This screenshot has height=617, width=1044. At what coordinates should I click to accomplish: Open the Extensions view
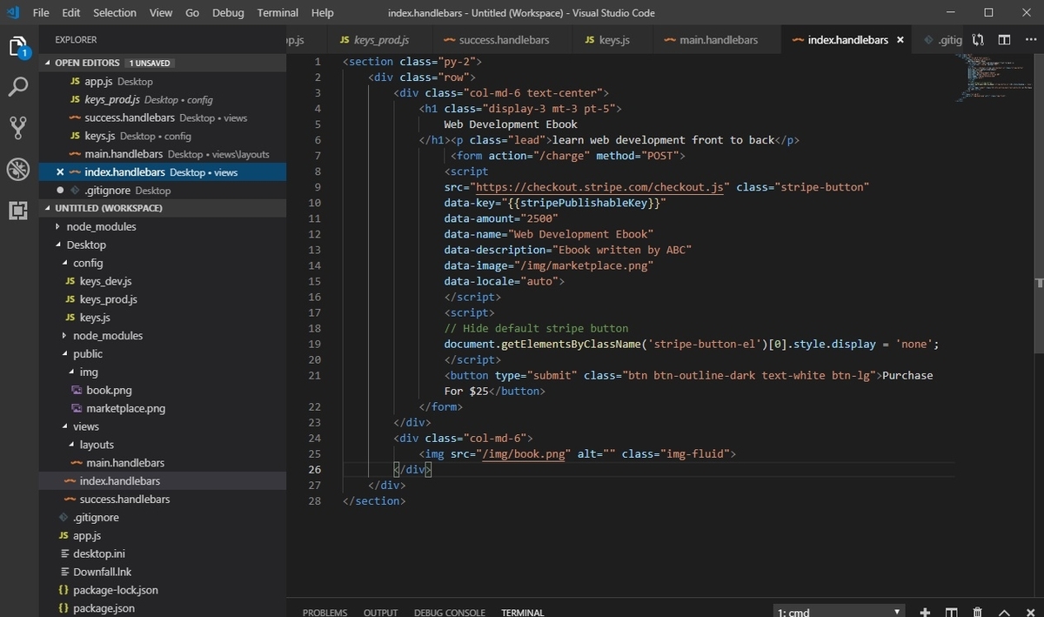click(18, 210)
